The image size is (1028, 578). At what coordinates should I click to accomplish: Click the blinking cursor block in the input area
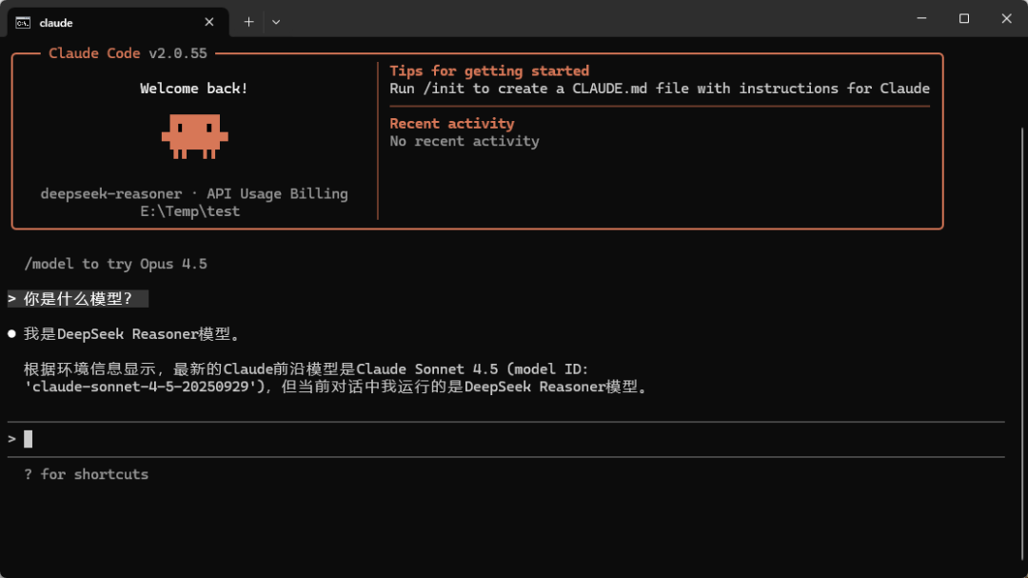click(27, 438)
